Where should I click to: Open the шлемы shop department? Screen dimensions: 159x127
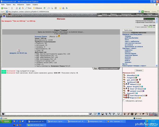[x=128, y=57]
